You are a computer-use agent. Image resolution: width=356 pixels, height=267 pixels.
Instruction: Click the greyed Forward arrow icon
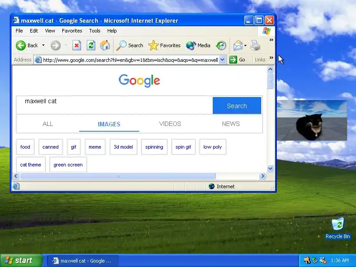click(x=56, y=45)
